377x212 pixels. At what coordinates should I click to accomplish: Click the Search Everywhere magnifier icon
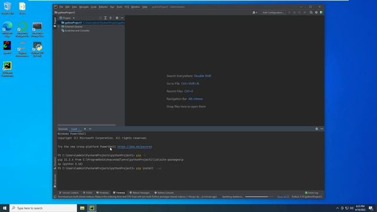tap(311, 12)
